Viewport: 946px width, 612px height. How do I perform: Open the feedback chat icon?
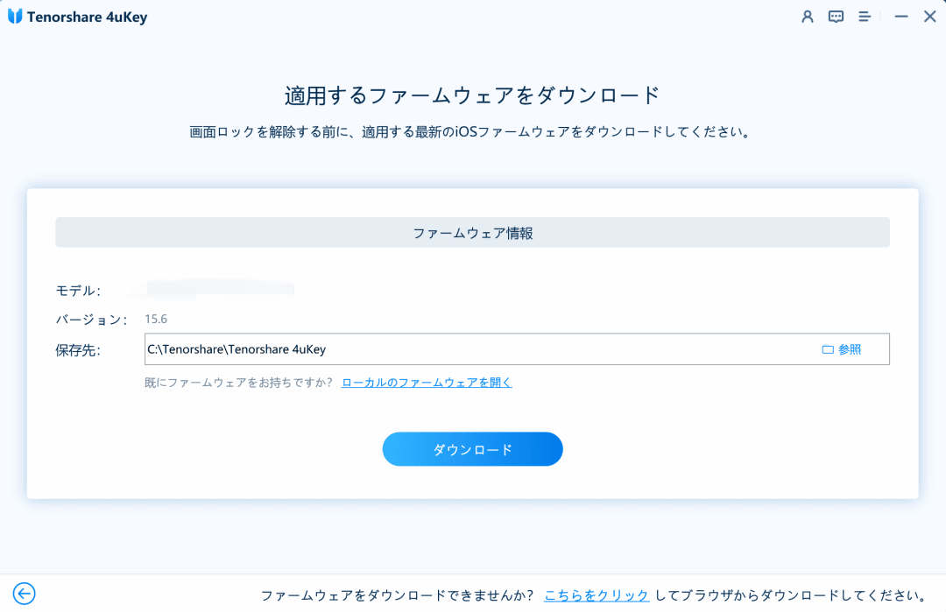pos(836,17)
